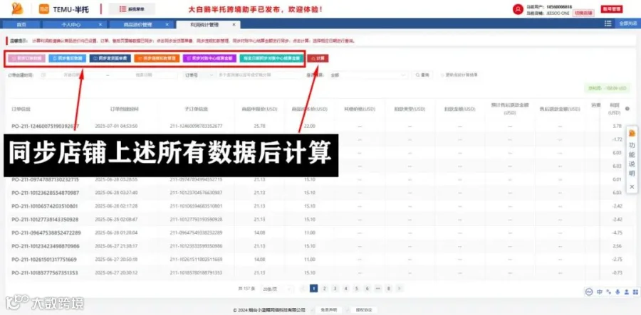Jump ahead with the pagination ellipsis
Image resolution: width=641 pixels, height=315 pixels.
click(377, 289)
